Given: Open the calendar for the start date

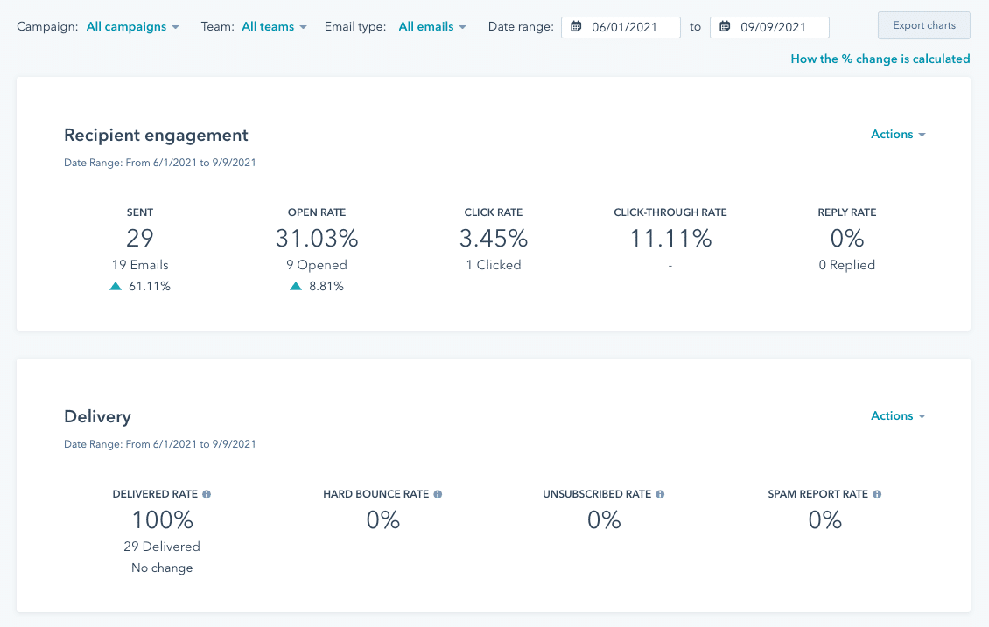Looking at the screenshot, I should pyautogui.click(x=576, y=27).
